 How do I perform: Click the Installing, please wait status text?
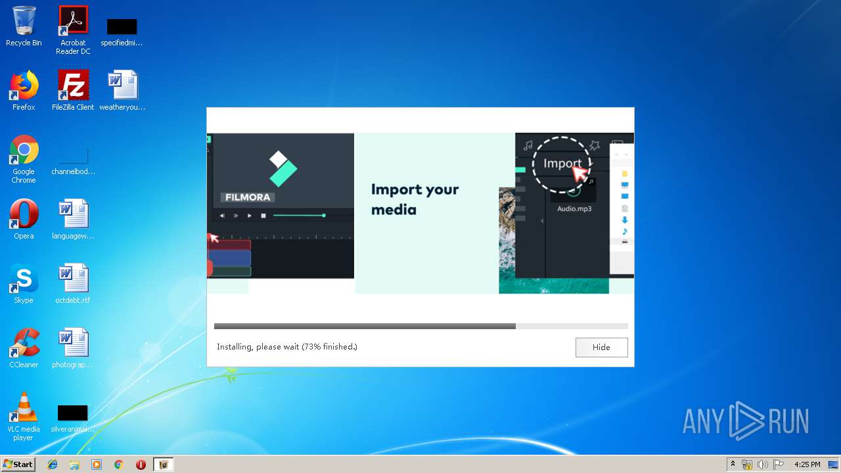click(x=287, y=347)
